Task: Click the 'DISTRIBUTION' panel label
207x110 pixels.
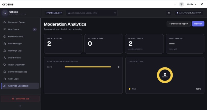Action: click(136, 62)
